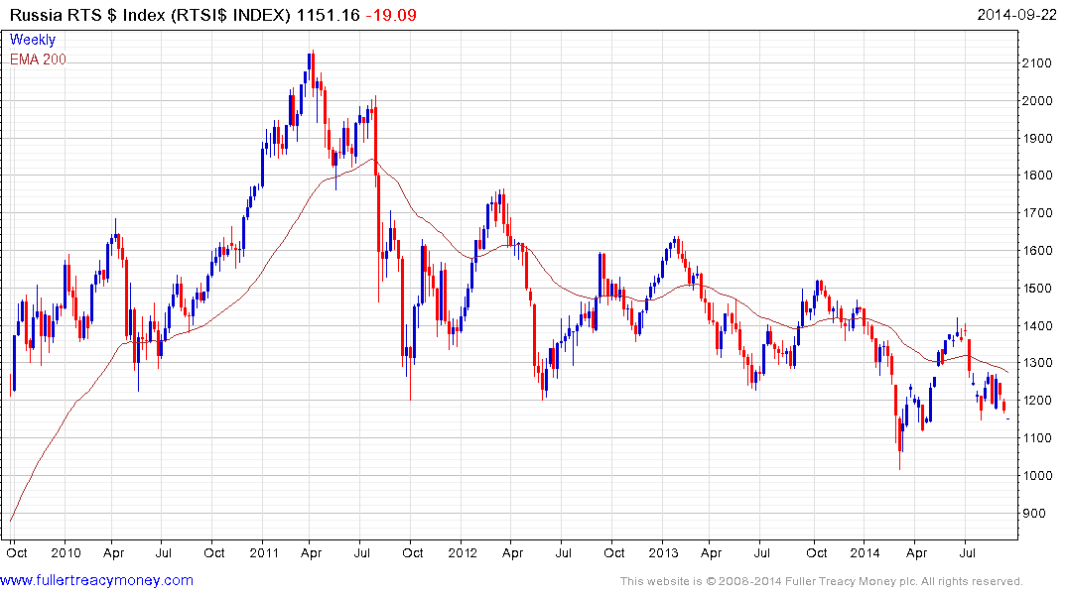Click the 1900 price axis label
The width and height of the screenshot is (1067, 595).
pos(1037,138)
